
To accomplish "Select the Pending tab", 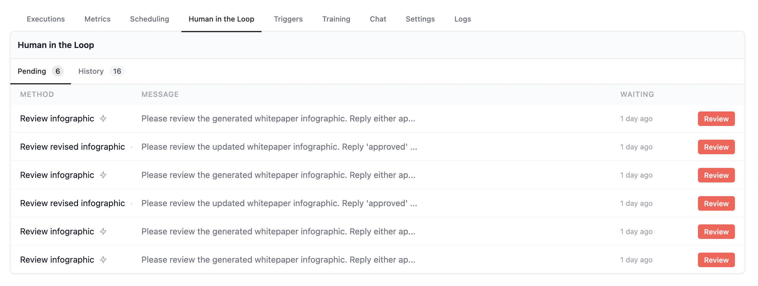I will [x=32, y=71].
